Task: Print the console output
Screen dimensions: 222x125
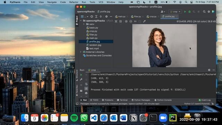Action: click(x=86, y=93)
